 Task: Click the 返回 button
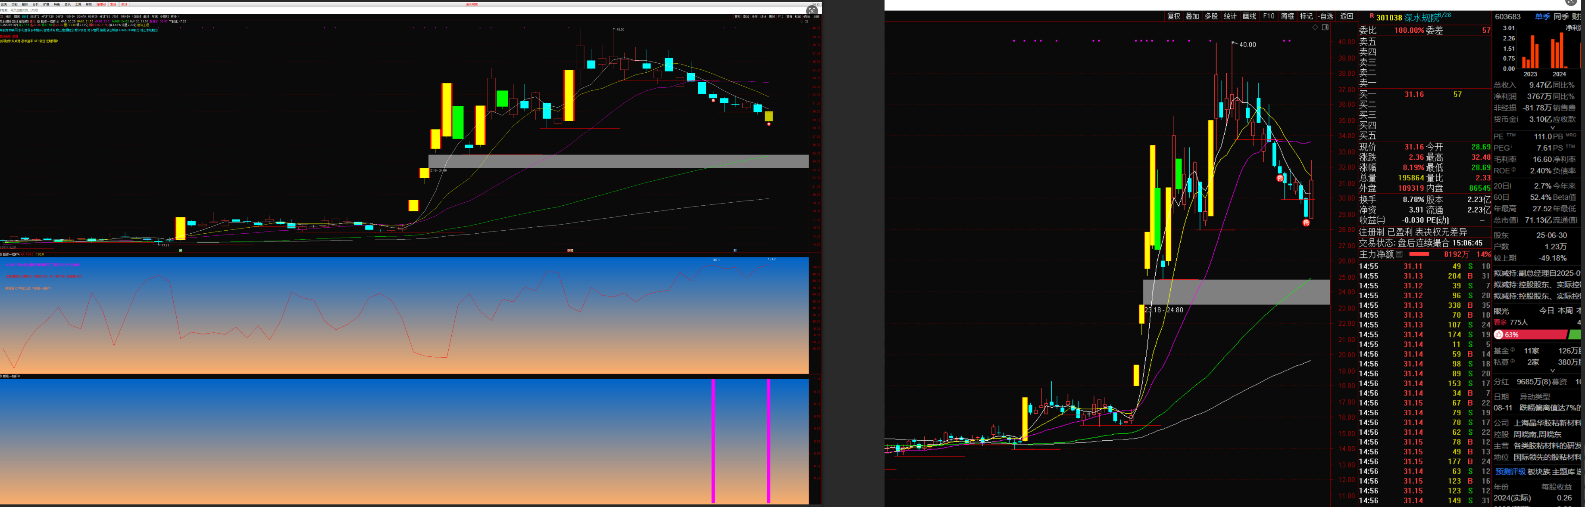pos(1346,17)
